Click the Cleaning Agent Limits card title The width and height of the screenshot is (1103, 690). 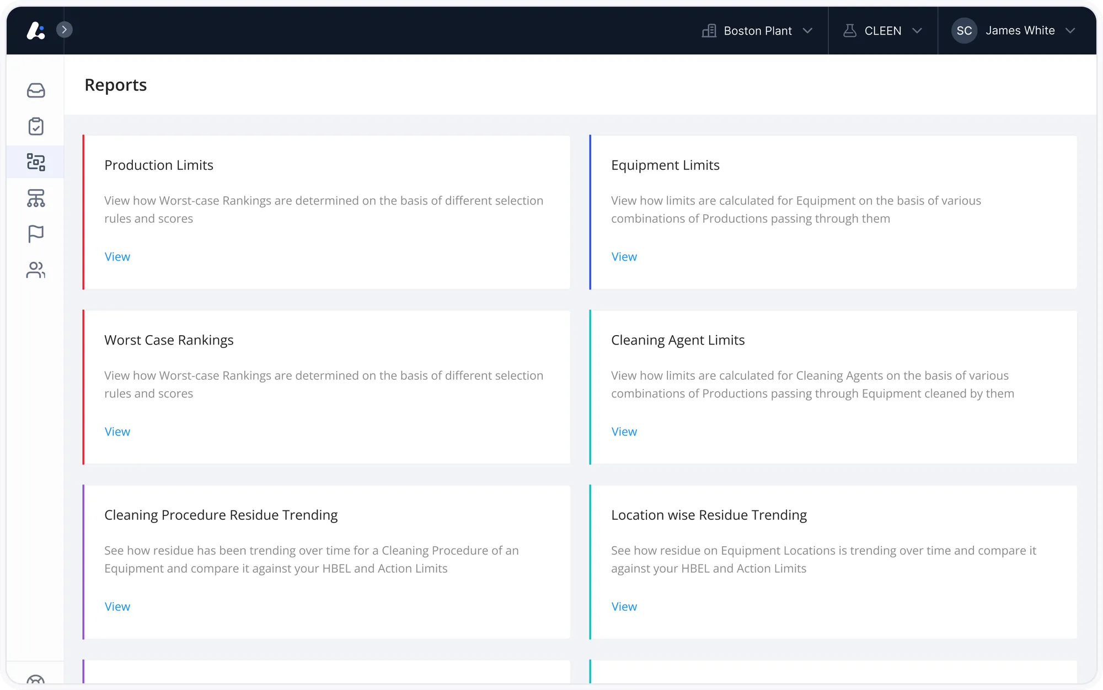[678, 340]
